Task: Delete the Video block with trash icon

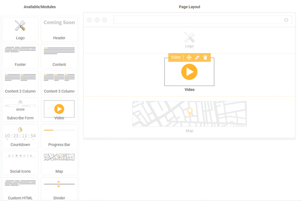Action: [205, 57]
